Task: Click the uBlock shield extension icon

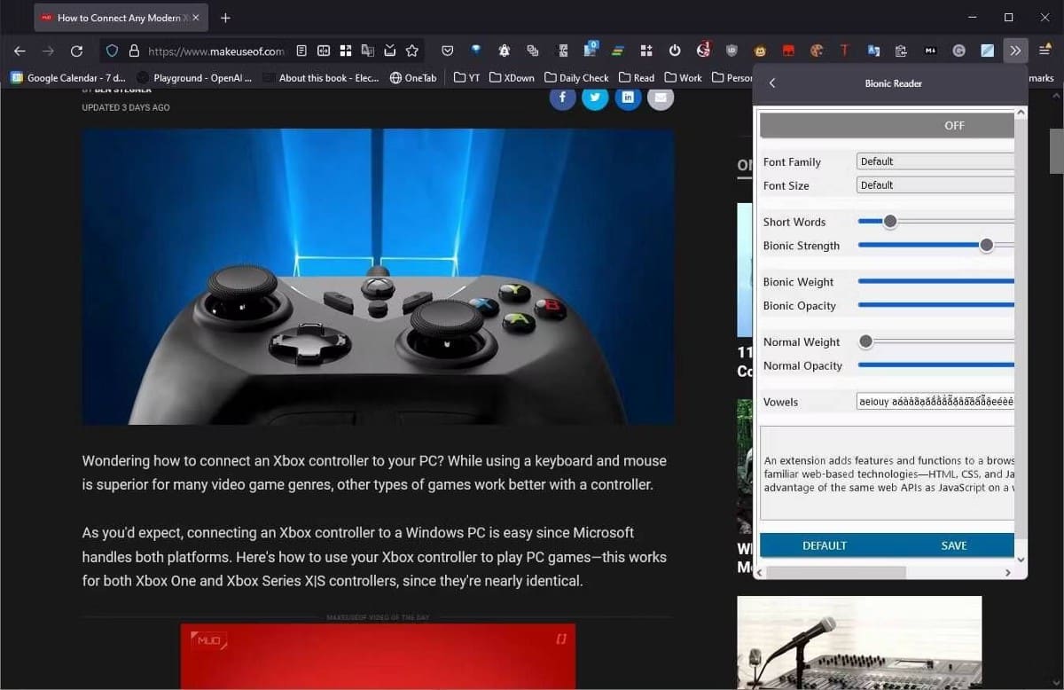Action: click(731, 51)
